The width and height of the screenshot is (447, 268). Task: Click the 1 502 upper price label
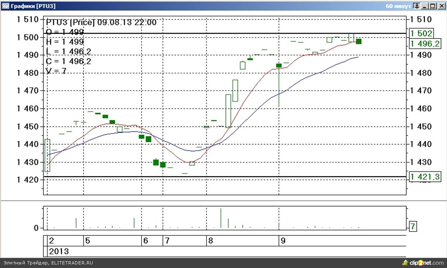click(x=421, y=33)
